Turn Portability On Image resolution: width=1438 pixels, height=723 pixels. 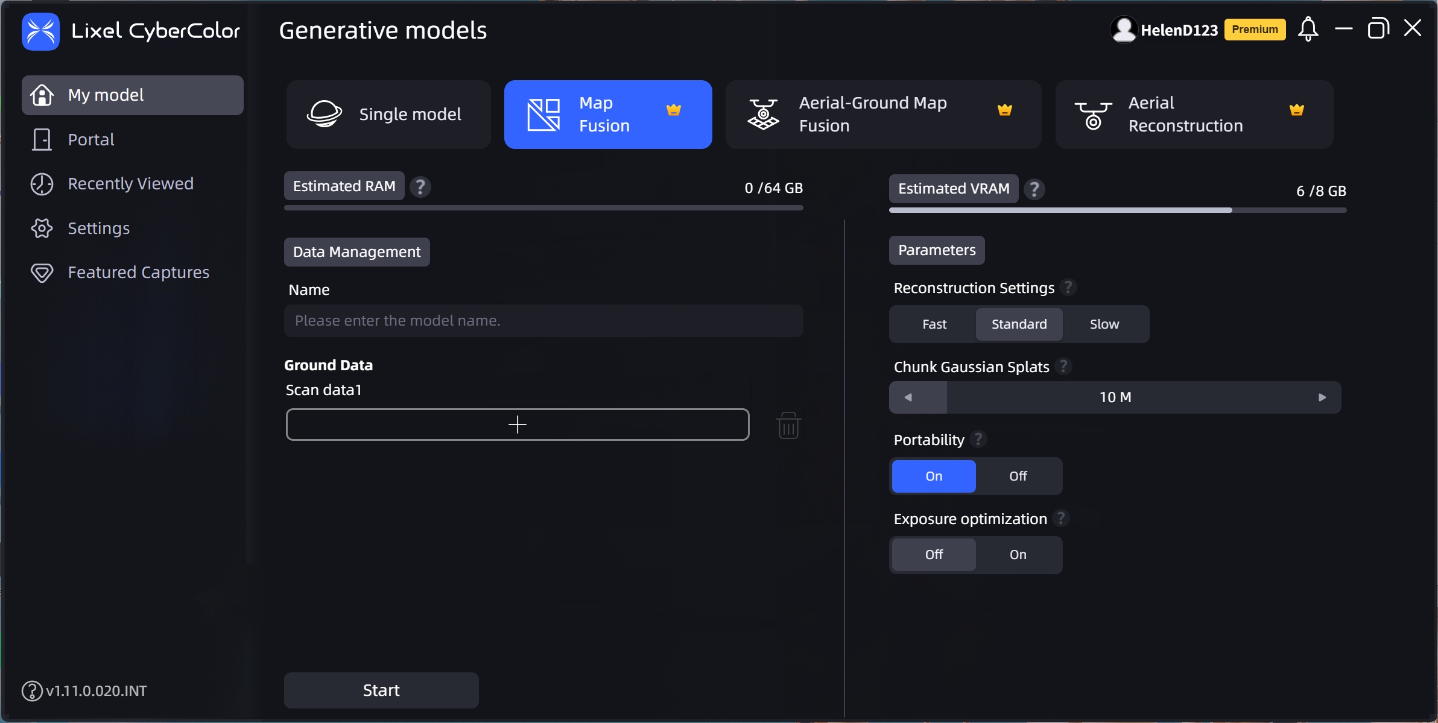934,476
